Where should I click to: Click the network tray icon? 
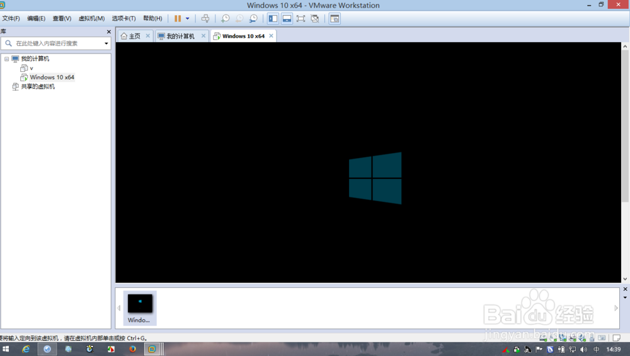[573, 350]
